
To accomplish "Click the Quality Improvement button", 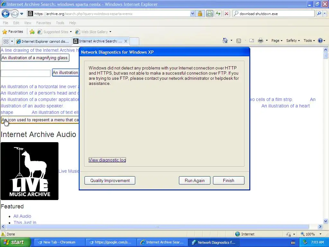I will 110,180.
